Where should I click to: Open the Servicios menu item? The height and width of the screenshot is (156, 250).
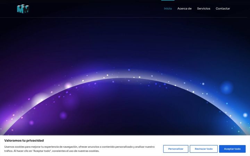(203, 9)
